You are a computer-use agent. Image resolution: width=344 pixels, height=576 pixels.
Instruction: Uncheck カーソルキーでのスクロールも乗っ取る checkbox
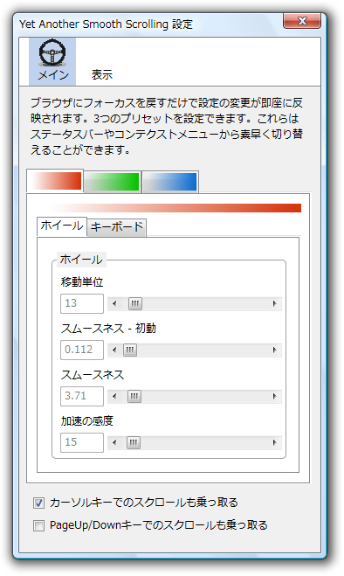tap(38, 503)
